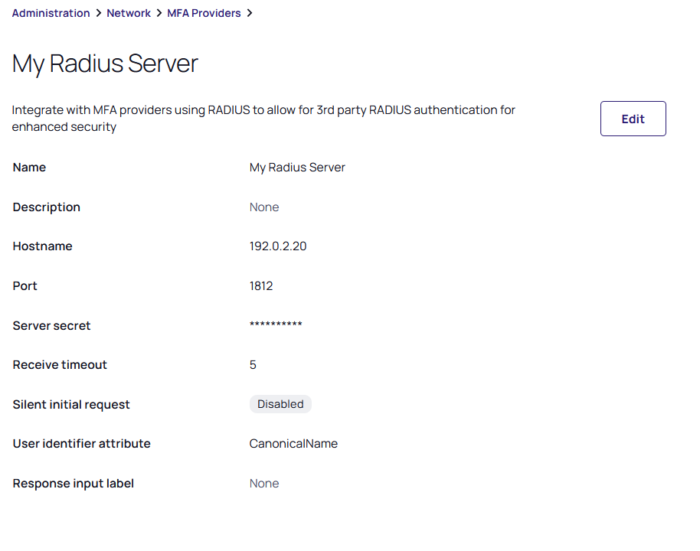
Task: Click the Disabled status badge
Action: pos(280,404)
